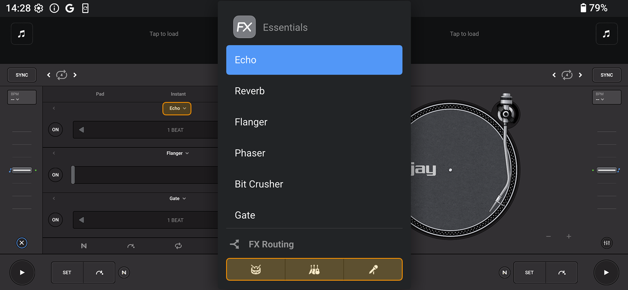The width and height of the screenshot is (628, 290).
Task: Open left deck music library icon
Action: pos(22,34)
